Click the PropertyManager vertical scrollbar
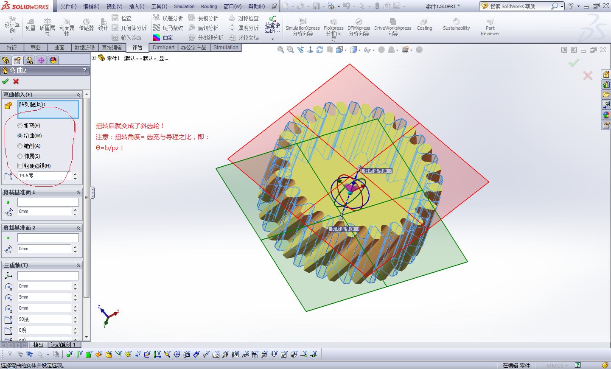Screen dimensions: 611x369 point(87,198)
